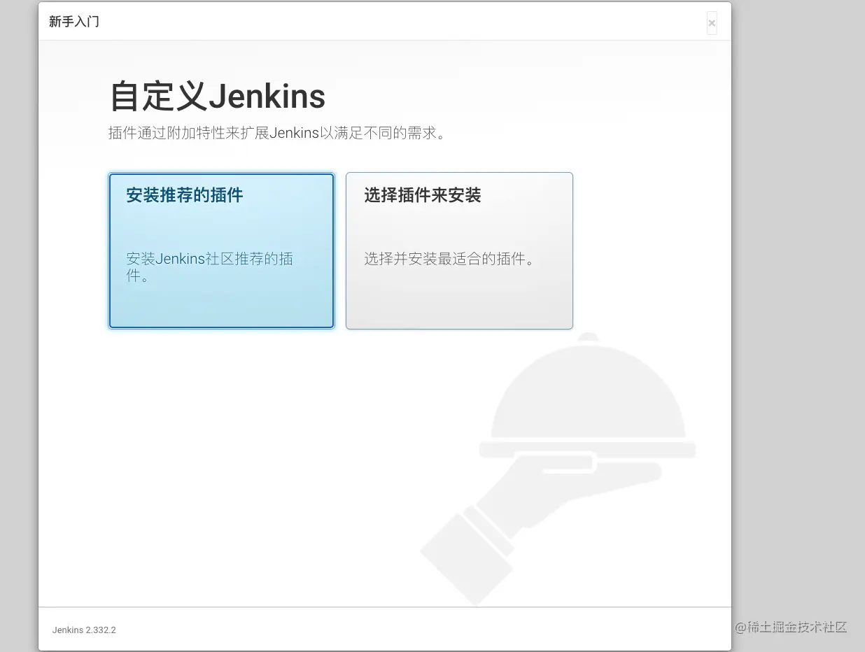Close the 新手入门 setup dialog

pos(712,23)
